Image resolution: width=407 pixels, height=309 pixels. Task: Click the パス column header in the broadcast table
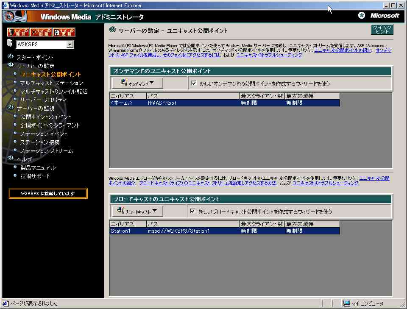192,224
